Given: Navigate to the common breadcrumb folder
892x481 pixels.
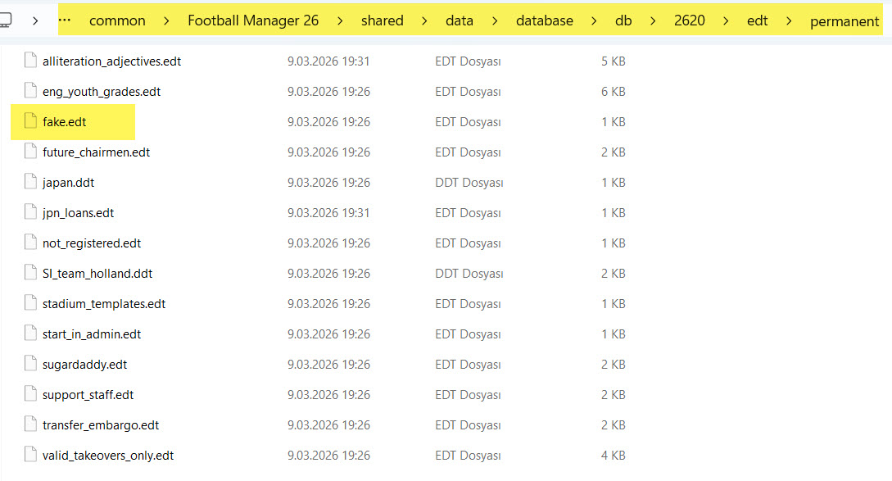Looking at the screenshot, I should tap(117, 20).
